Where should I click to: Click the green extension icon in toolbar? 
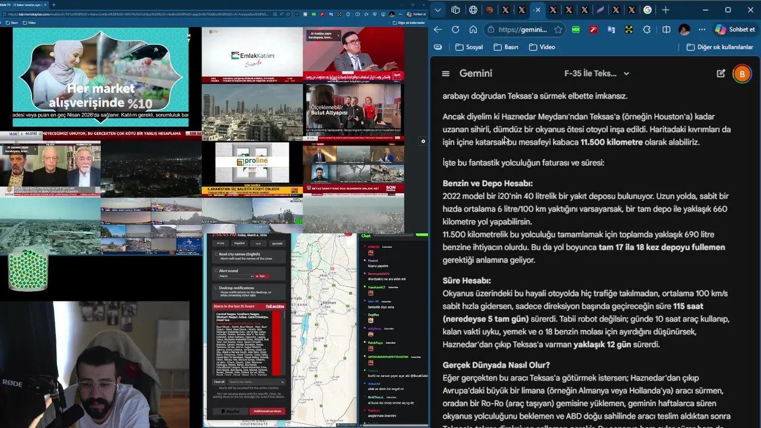[576, 29]
